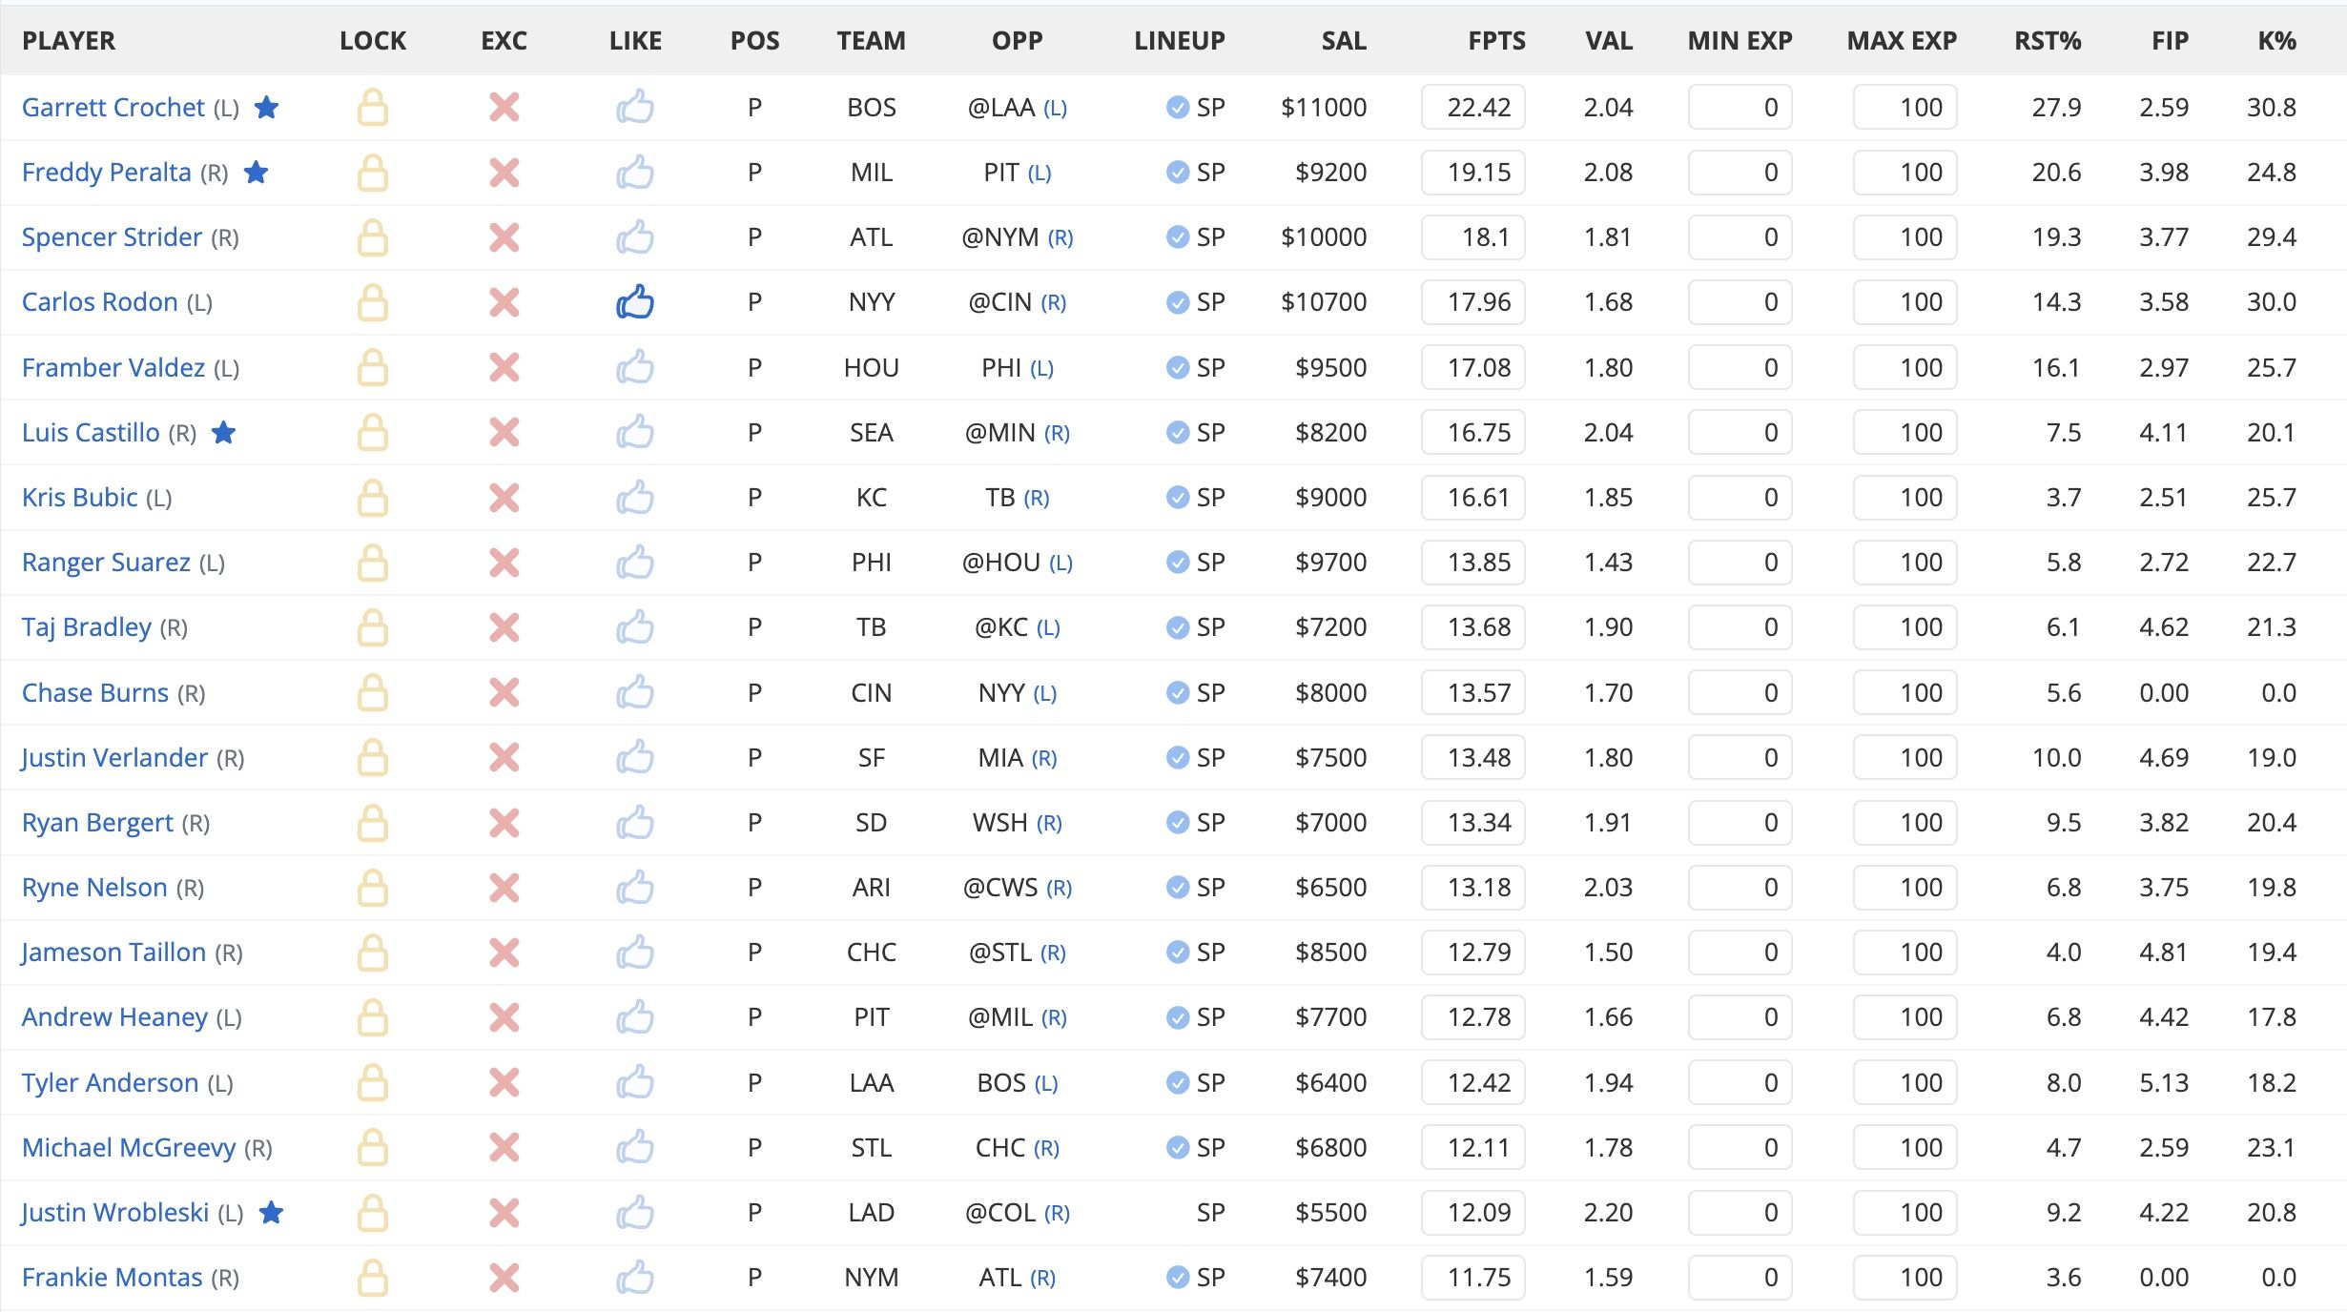Click Tyler Anderson FIP 5.13
2347x1312 pixels.
click(2163, 1083)
